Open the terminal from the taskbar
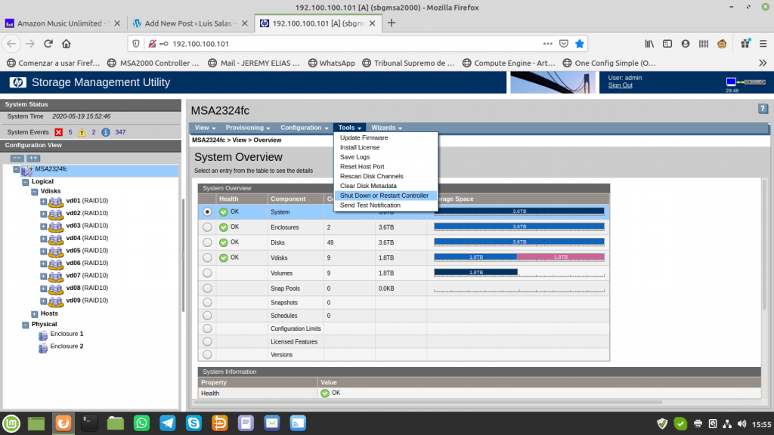Image resolution: width=774 pixels, height=435 pixels. [x=89, y=423]
